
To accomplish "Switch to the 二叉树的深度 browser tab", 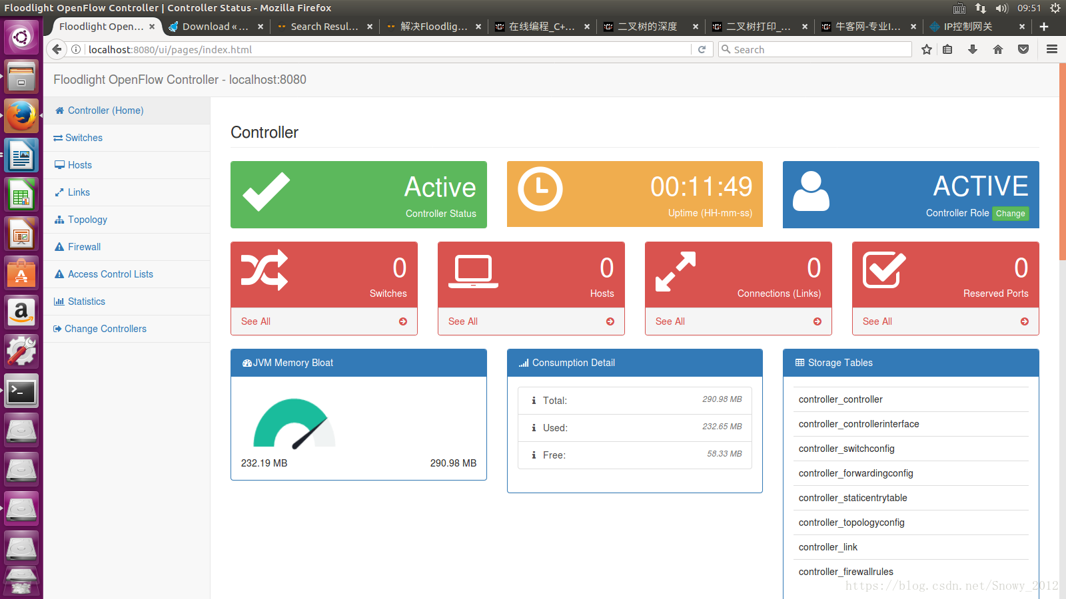I will [651, 27].
